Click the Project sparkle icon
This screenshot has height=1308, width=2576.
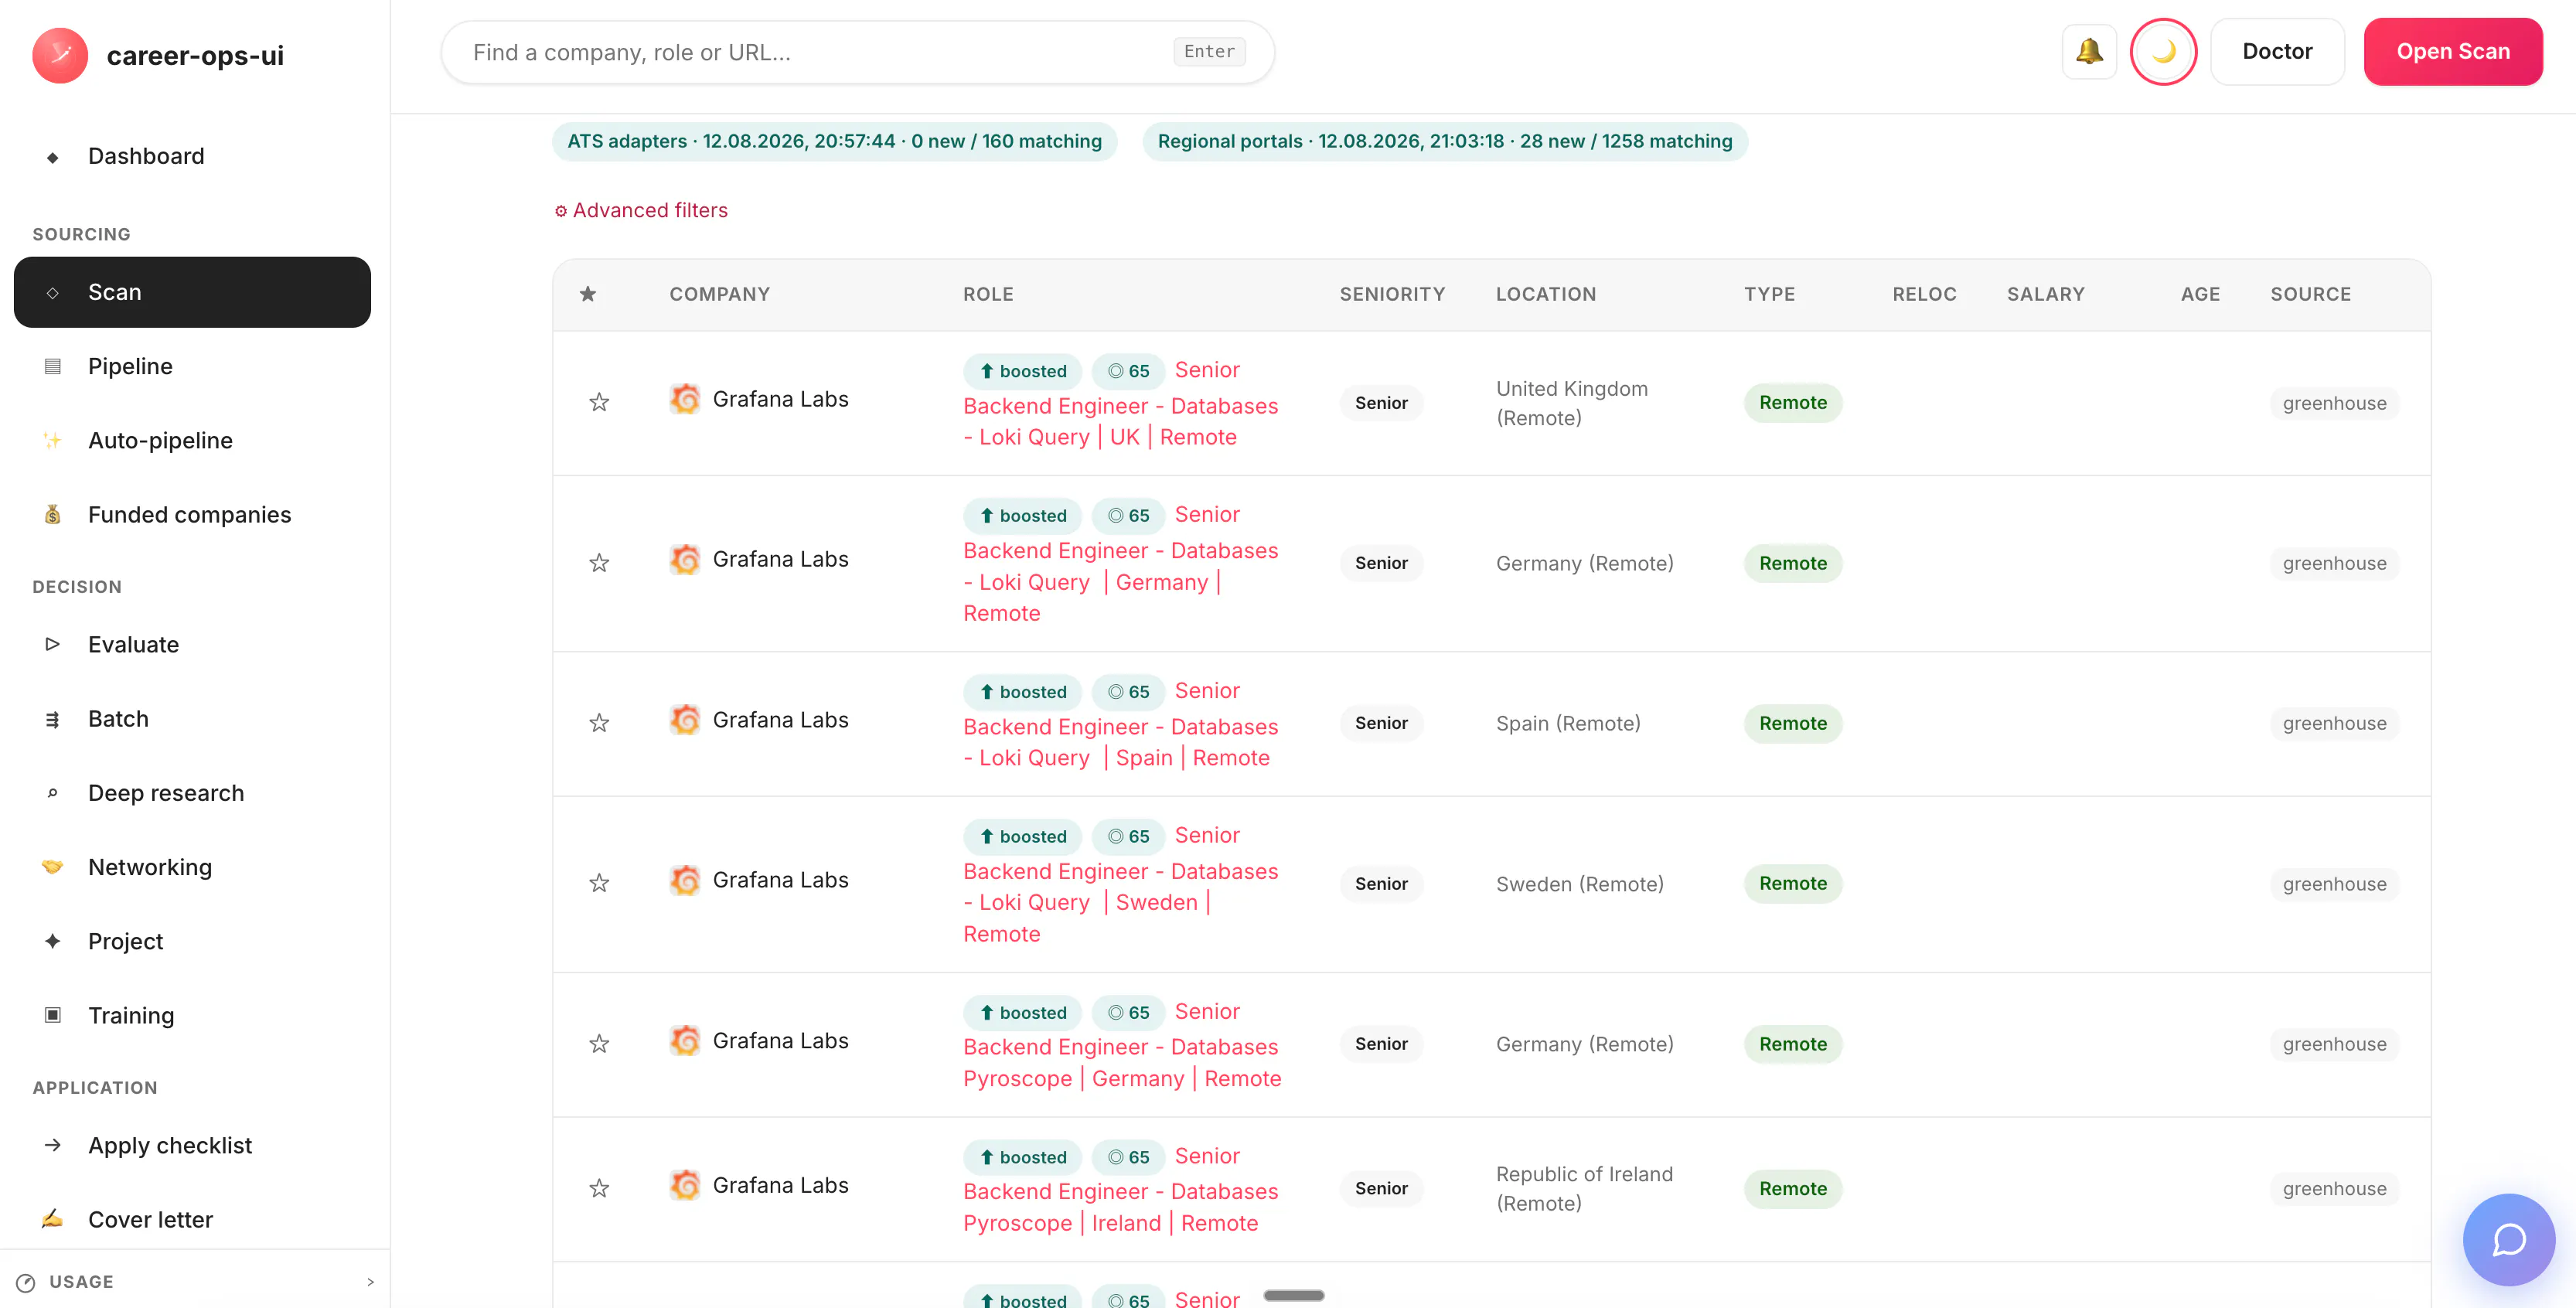52,941
